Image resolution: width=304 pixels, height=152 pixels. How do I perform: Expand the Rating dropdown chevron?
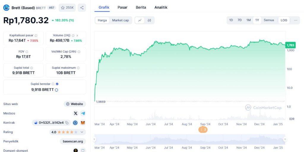[x=82, y=132]
